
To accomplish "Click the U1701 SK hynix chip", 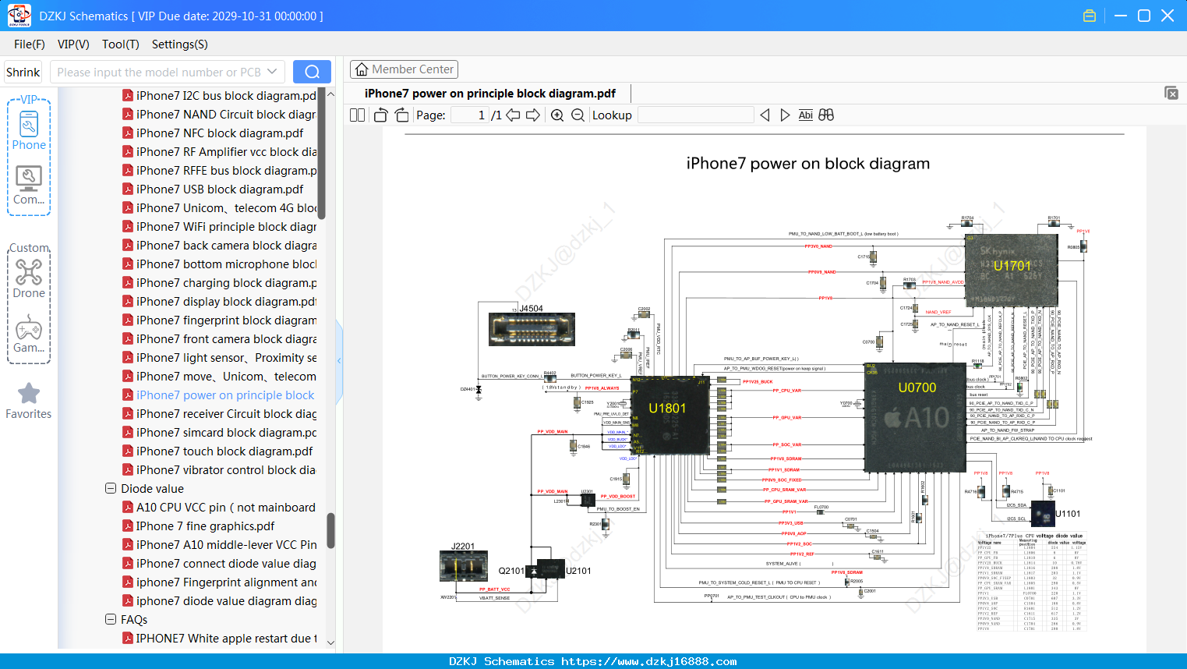I will (x=1011, y=271).
